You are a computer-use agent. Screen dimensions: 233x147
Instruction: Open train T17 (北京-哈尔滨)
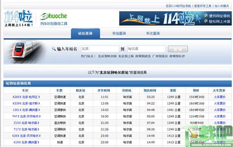coord(26,129)
